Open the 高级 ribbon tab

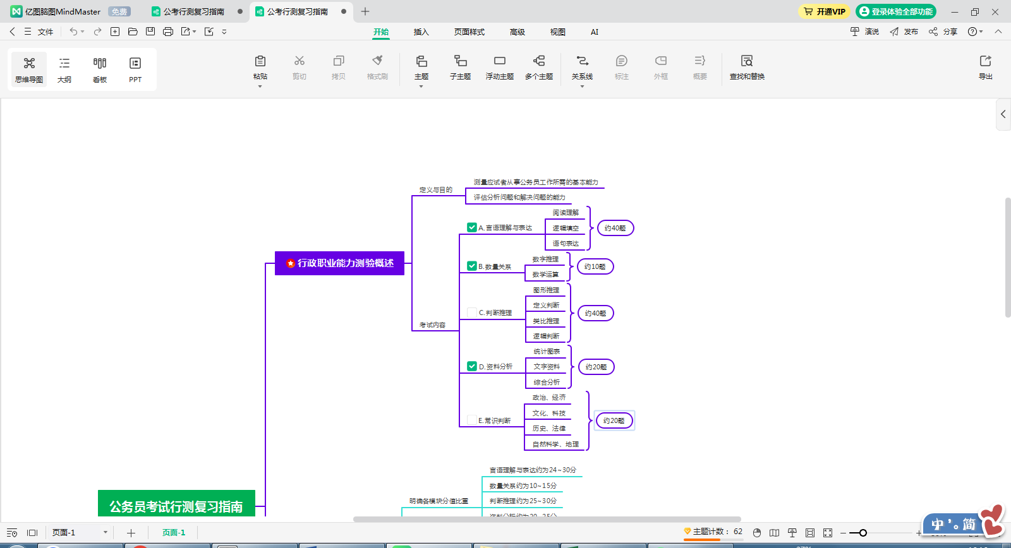(x=518, y=32)
